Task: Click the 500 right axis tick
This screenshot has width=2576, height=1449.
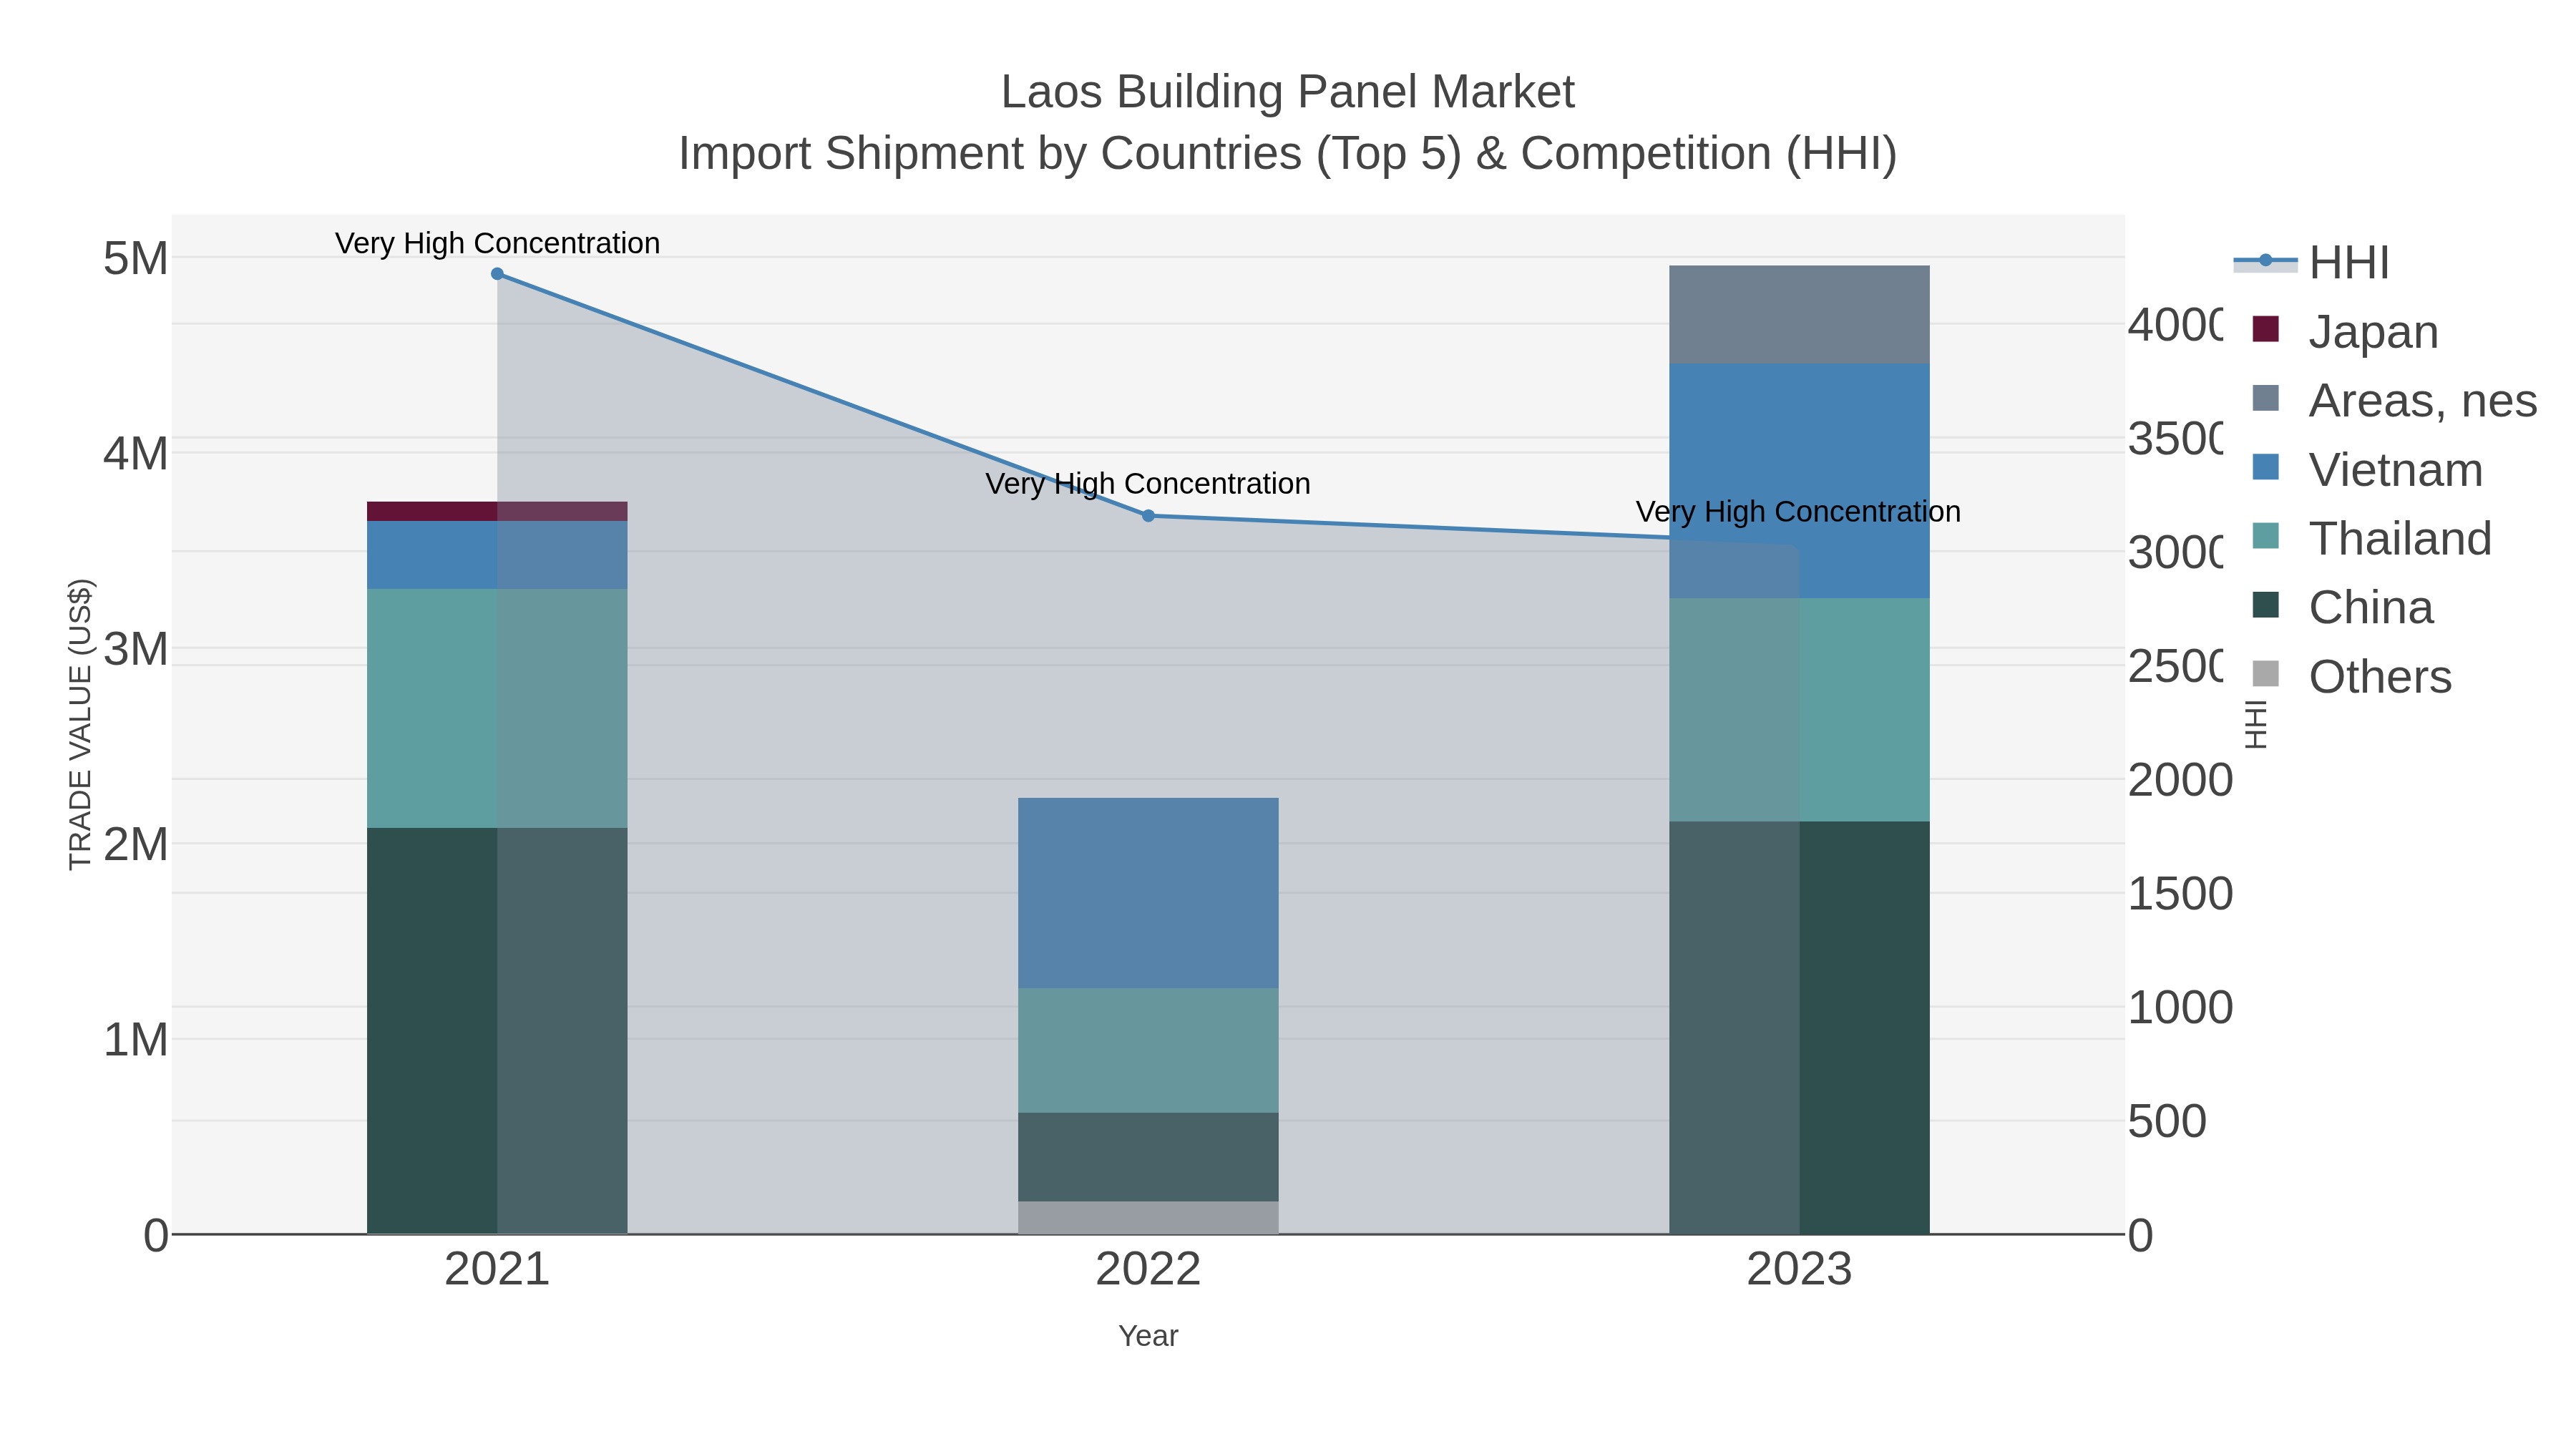Action: (x=2167, y=1122)
